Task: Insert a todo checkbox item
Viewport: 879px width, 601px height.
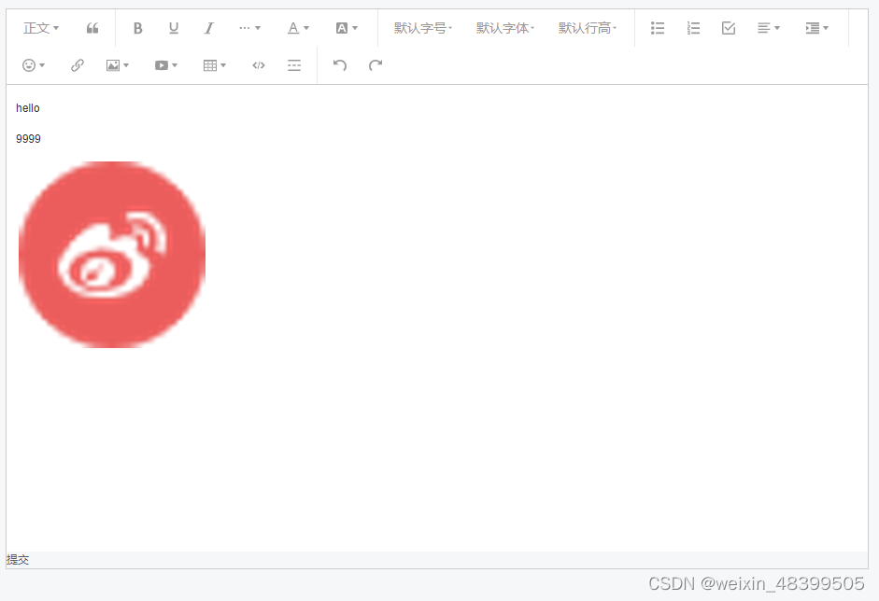Action: [x=729, y=28]
